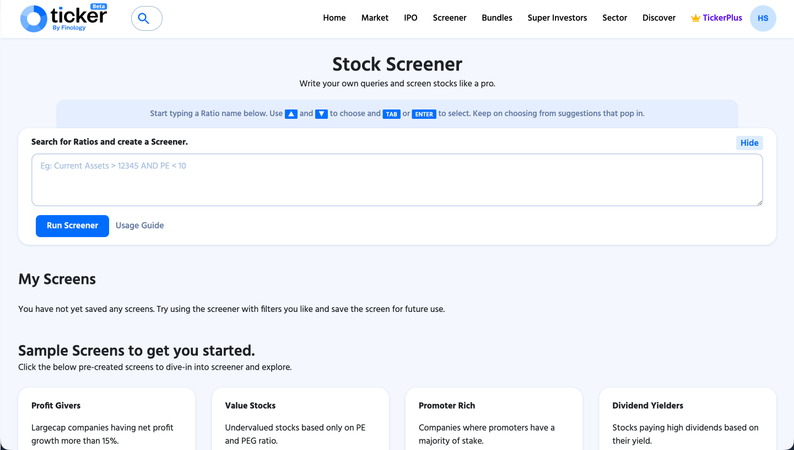Image resolution: width=794 pixels, height=450 pixels.
Task: Click the up arrow key hint icon
Action: (x=291, y=114)
